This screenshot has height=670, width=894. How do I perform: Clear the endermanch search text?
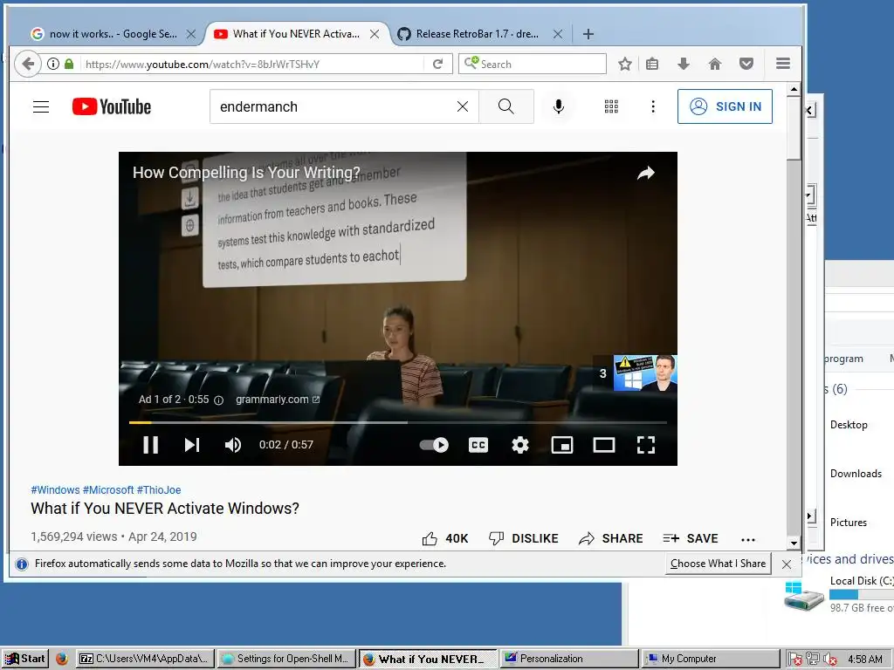[463, 106]
